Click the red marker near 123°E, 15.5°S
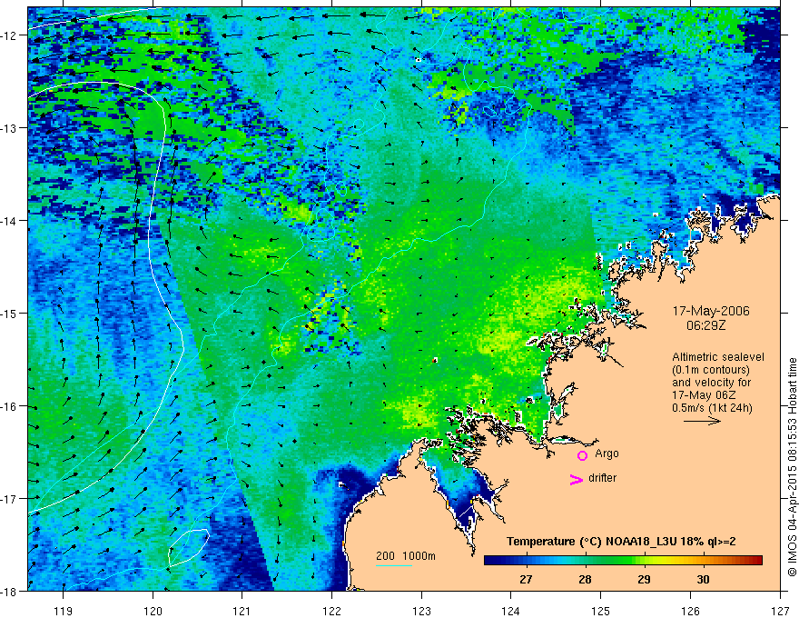Screen dimensions: 799x618 (x=435, y=361)
